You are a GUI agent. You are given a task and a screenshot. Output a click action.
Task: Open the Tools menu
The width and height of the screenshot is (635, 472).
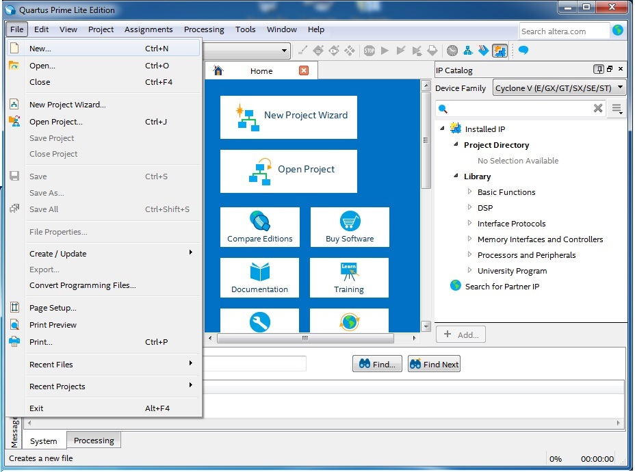click(x=246, y=29)
